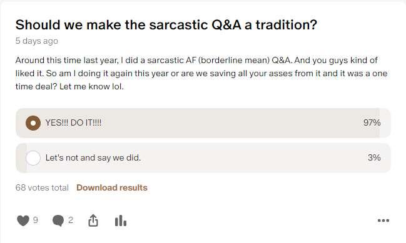The height and width of the screenshot is (243, 406).
Task: Click the comment count number 2
Action: point(71,220)
